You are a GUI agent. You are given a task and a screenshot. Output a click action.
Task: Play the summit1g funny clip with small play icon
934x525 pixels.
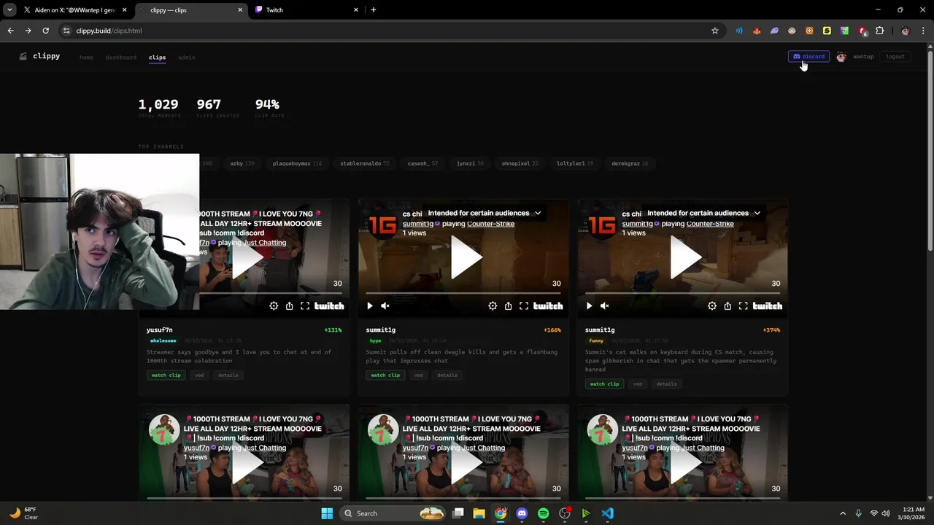click(x=589, y=306)
